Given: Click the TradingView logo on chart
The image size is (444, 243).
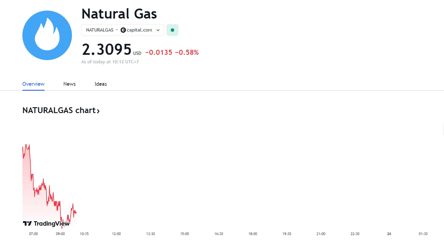Looking at the screenshot, I should coord(46,224).
